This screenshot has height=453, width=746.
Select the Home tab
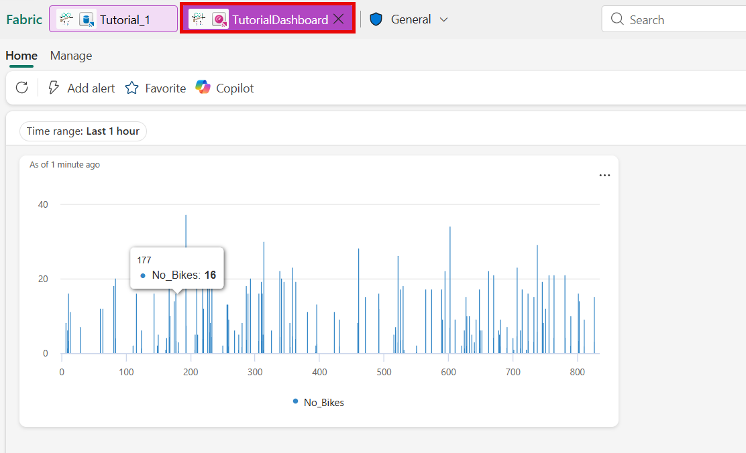(21, 56)
